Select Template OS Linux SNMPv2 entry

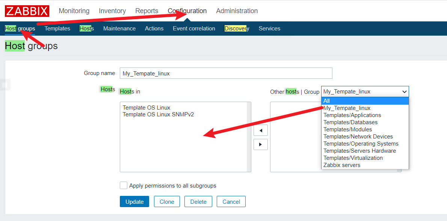click(158, 114)
